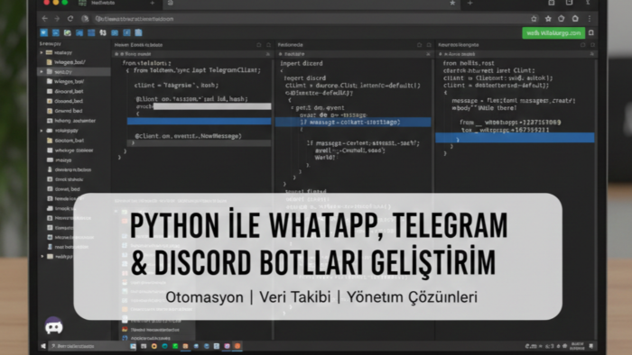Screen dimensions: 632x355
Task: Click the first blue icon in app toolbar
Action: pos(44,32)
